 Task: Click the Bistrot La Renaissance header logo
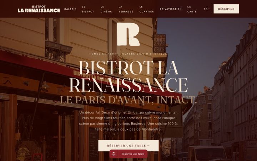39,9
